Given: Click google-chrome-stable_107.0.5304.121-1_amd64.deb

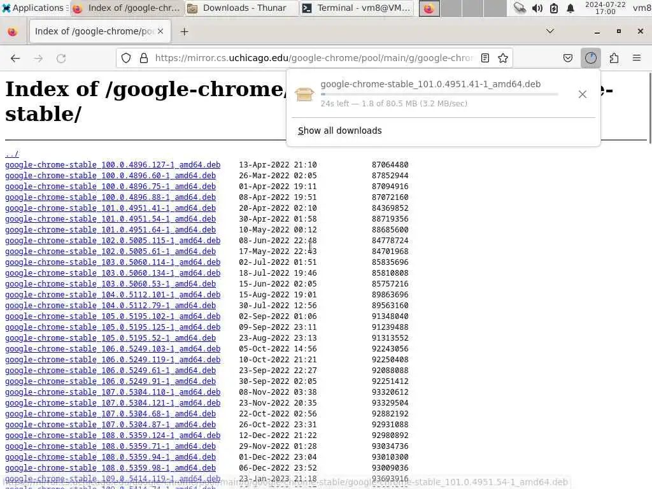Looking at the screenshot, I should coord(113,402).
